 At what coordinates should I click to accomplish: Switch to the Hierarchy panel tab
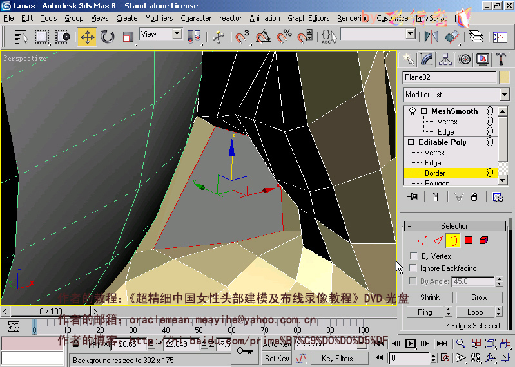[445, 59]
